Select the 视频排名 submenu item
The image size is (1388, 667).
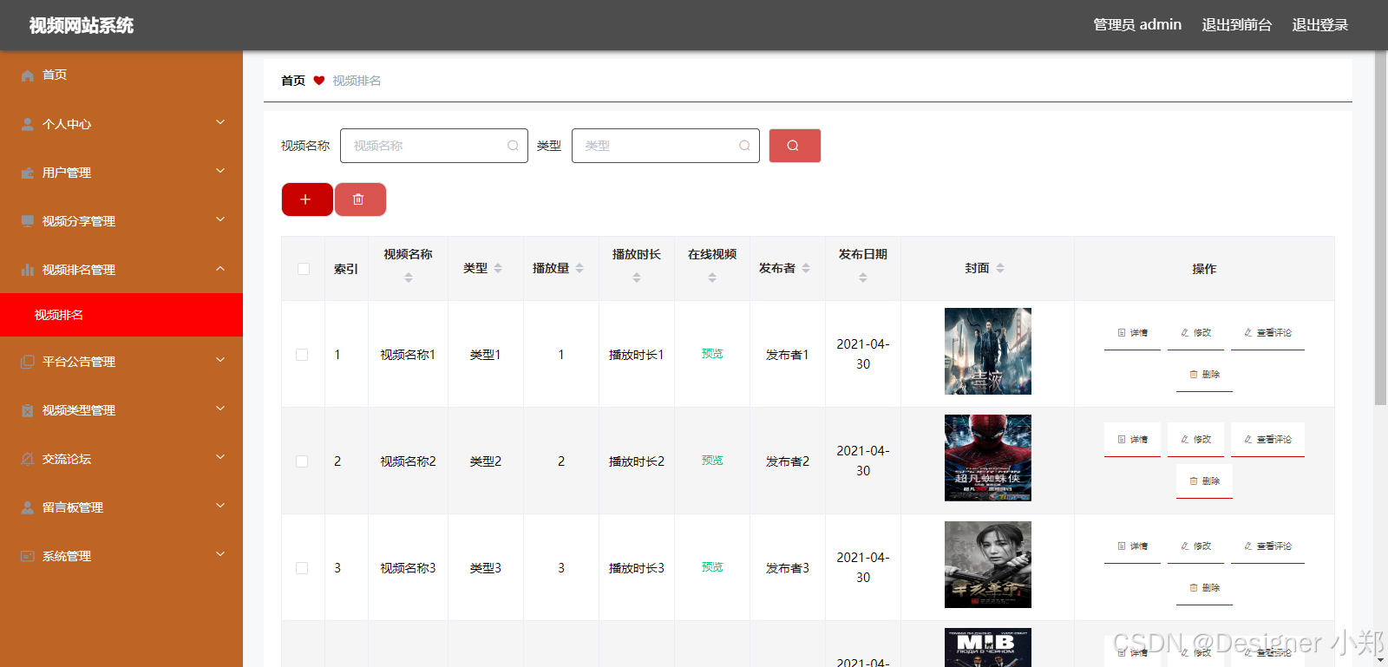(x=121, y=315)
